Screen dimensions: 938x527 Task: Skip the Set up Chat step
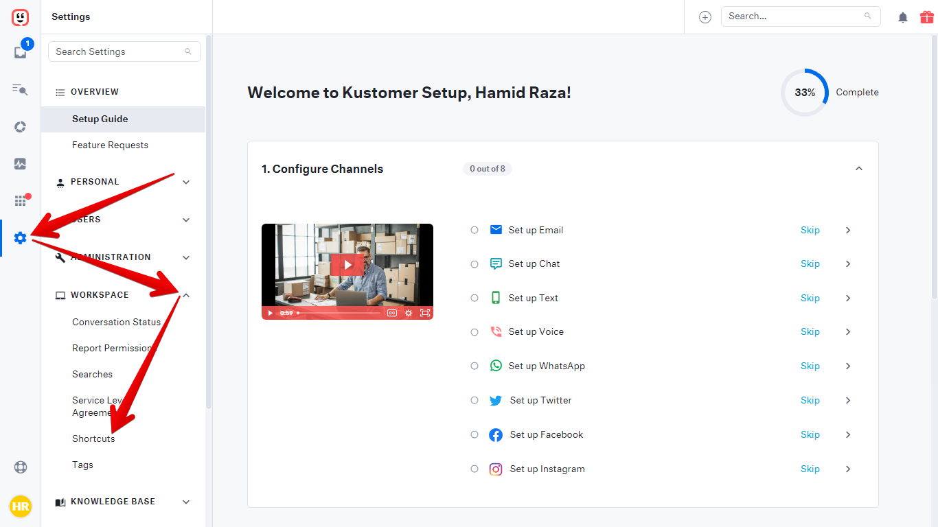tap(810, 263)
